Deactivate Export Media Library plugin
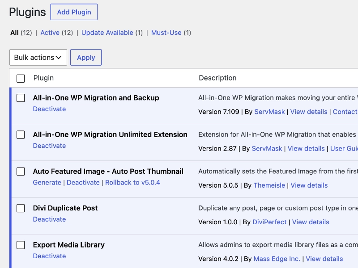Image resolution: width=358 pixels, height=268 pixels. 49,256
